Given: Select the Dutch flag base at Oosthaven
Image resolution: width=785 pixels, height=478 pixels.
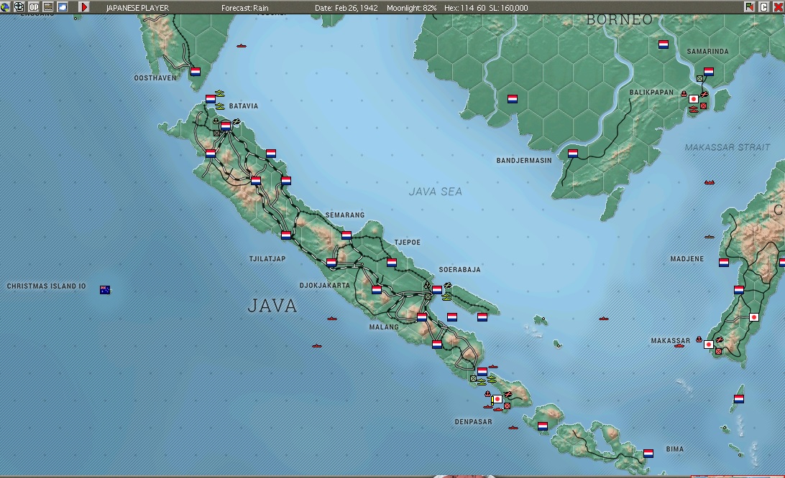Looking at the screenshot, I should 195,71.
